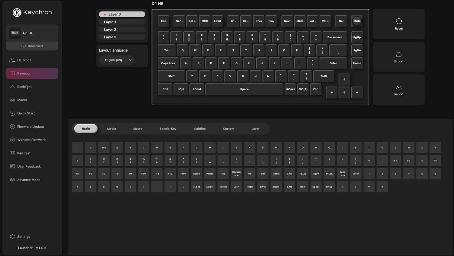Open the Firmware Update section
The width and height of the screenshot is (454, 256).
30,126
